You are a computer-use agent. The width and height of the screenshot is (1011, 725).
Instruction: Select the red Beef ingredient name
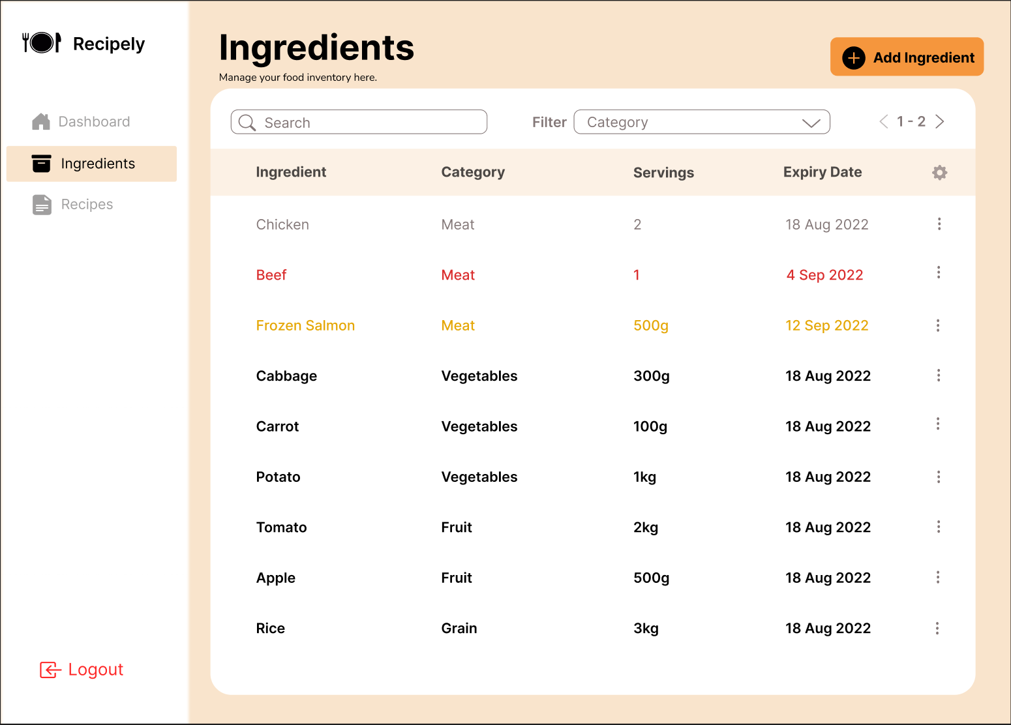[x=271, y=275]
